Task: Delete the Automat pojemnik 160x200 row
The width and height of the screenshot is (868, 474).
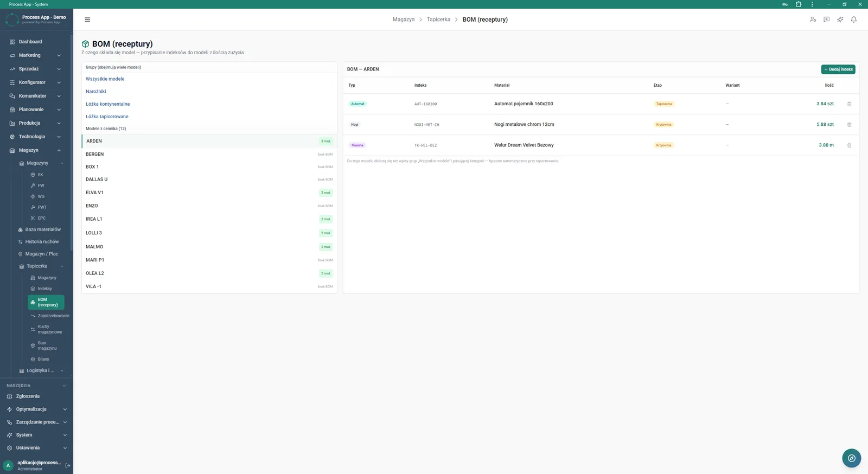Action: coord(849,104)
